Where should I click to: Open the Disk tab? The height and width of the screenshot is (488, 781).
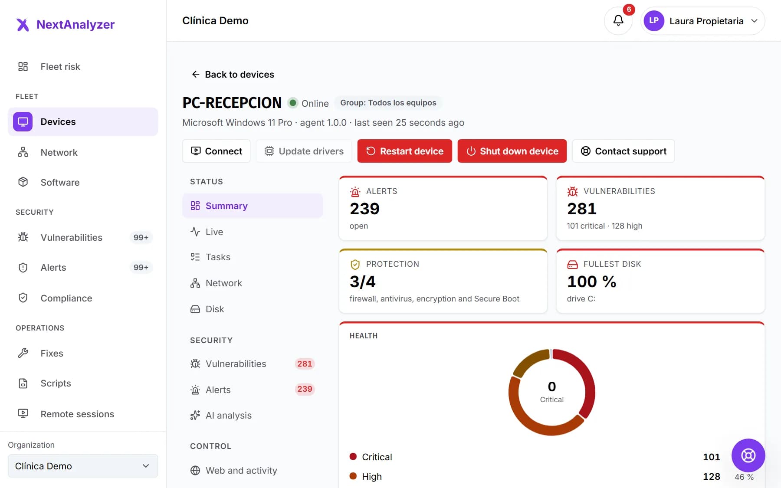click(252, 309)
